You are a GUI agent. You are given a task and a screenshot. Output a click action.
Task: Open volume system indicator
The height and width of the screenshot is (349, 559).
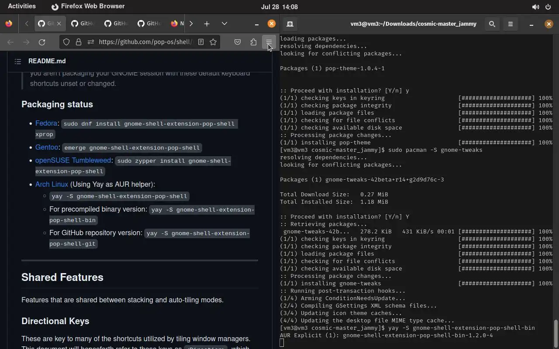click(535, 7)
